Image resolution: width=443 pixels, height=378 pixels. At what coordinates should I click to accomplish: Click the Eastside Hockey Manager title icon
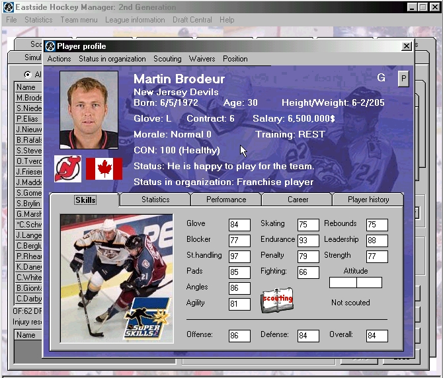tap(8, 7)
